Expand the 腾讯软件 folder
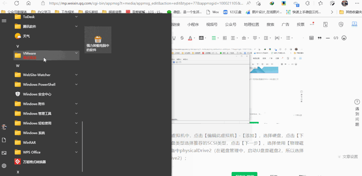 pyautogui.click(x=46, y=26)
